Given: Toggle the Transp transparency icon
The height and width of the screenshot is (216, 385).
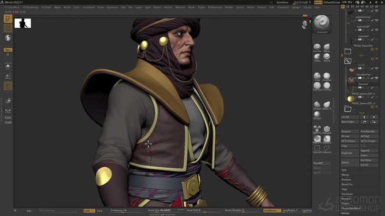Looking at the screenshot, I should tap(8, 77).
